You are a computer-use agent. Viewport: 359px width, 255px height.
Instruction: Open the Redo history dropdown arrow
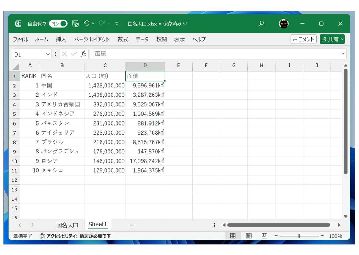point(109,24)
